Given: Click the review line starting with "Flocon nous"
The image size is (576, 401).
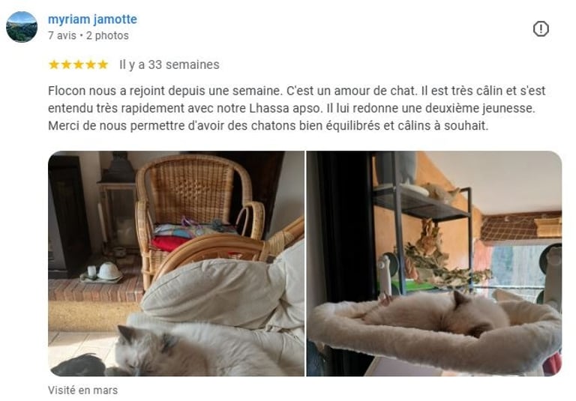Looking at the screenshot, I should [x=297, y=91].
